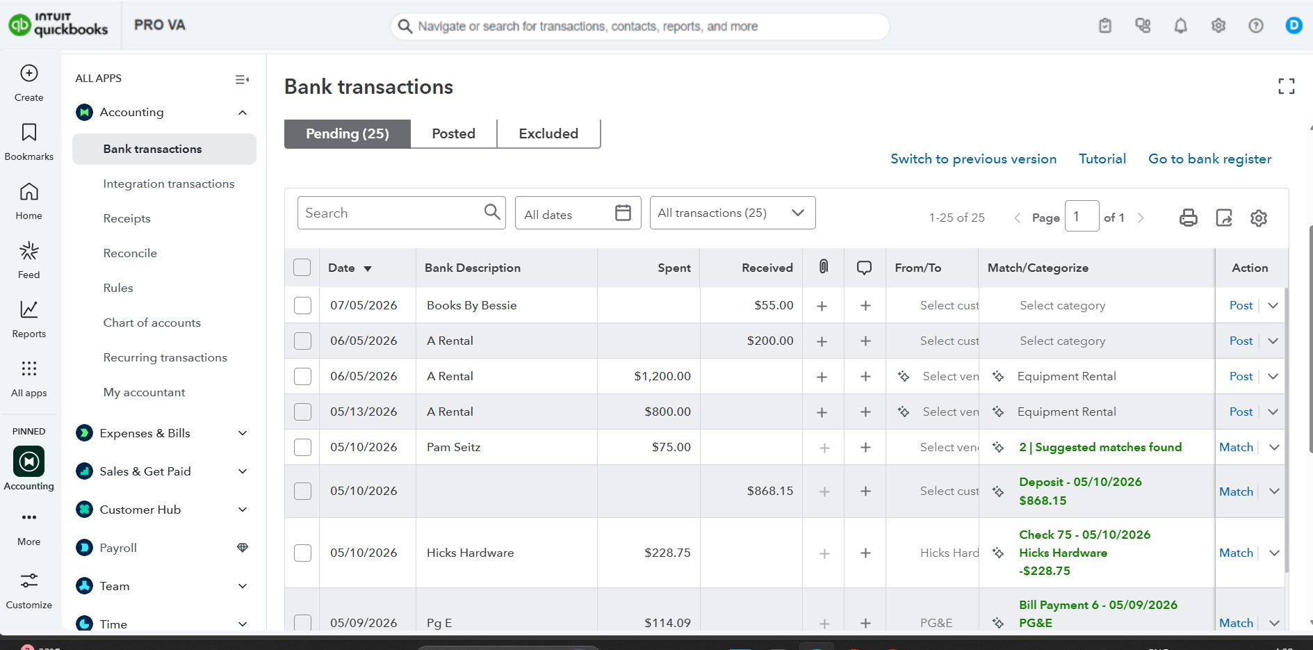The image size is (1313, 650).
Task: Check the Books By Bessie row checkbox
Action: [x=302, y=305]
